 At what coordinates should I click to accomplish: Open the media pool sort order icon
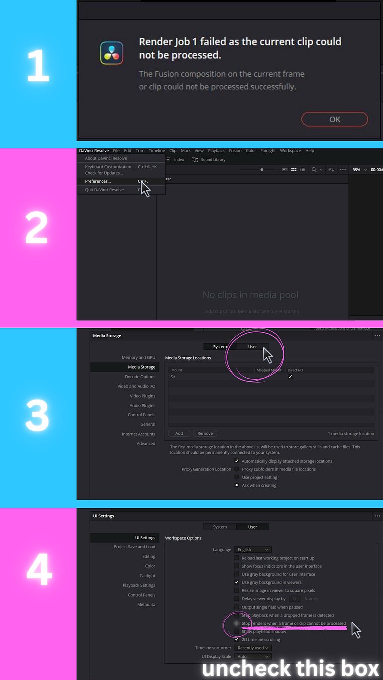click(332, 170)
